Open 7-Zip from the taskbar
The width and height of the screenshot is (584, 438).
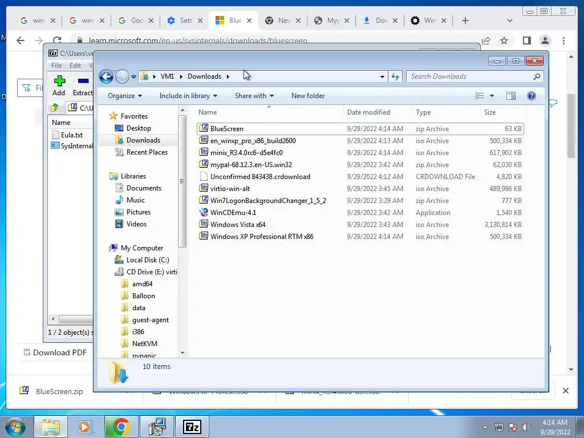coord(192,427)
